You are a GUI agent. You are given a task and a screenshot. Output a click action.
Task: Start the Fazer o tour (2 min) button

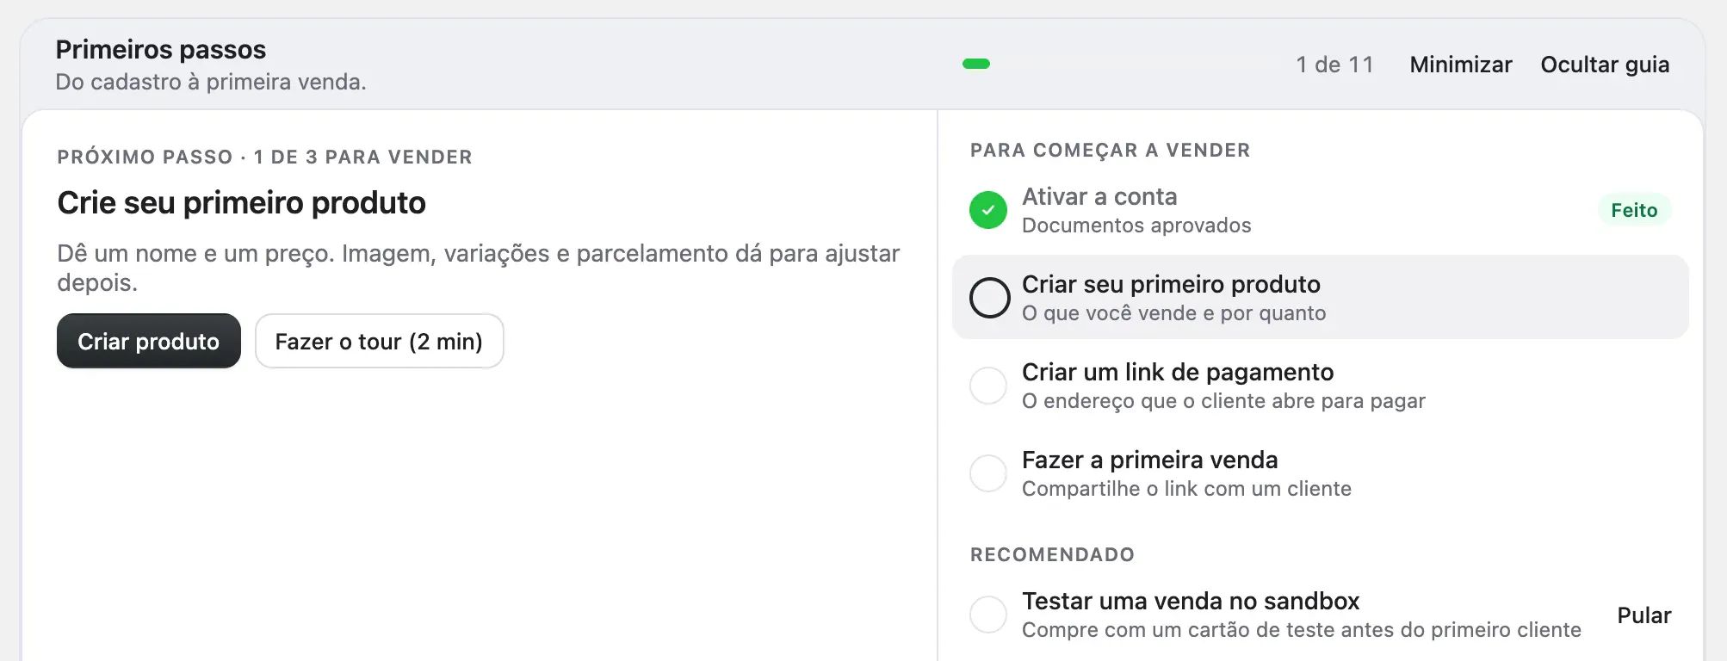379,341
